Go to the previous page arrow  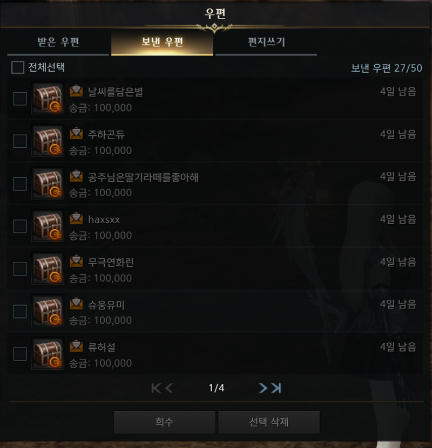(x=169, y=388)
